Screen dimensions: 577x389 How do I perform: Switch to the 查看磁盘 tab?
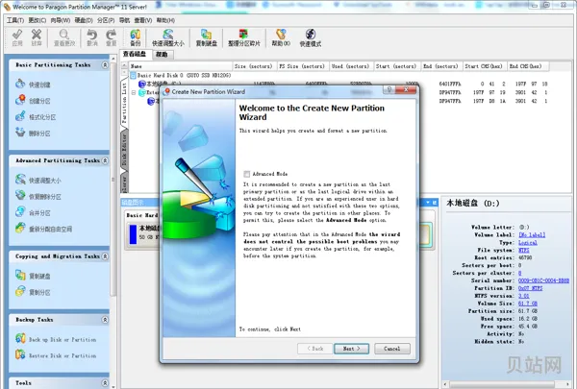click(135, 54)
